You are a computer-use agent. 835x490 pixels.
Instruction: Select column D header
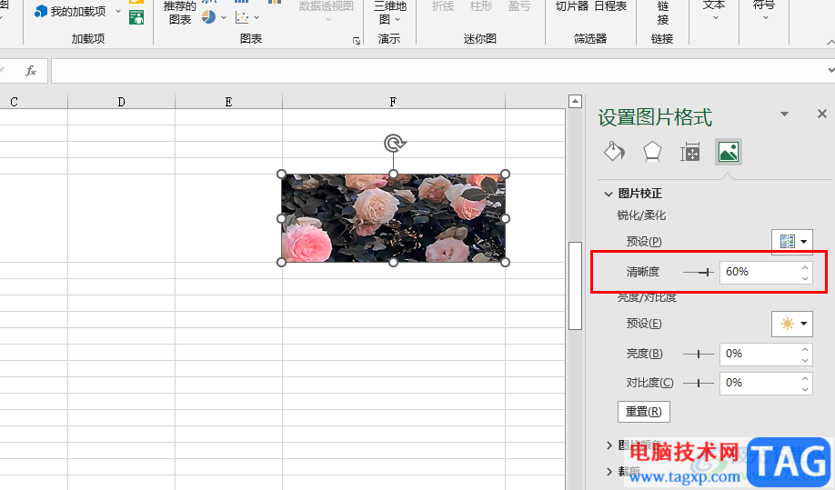(x=121, y=102)
